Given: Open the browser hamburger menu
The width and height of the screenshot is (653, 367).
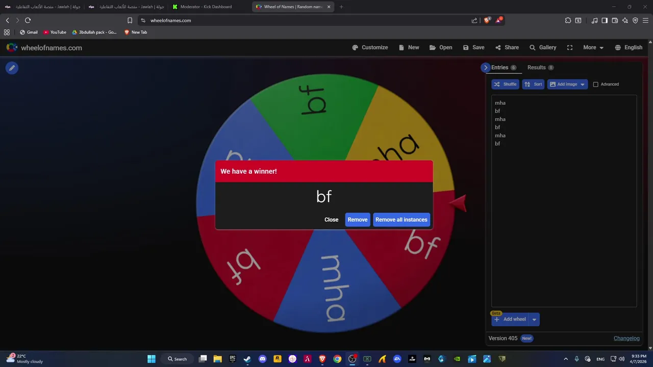Looking at the screenshot, I should 645,20.
